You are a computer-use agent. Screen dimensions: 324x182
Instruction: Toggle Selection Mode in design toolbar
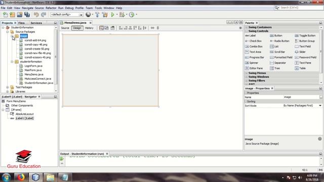[x=102, y=28]
